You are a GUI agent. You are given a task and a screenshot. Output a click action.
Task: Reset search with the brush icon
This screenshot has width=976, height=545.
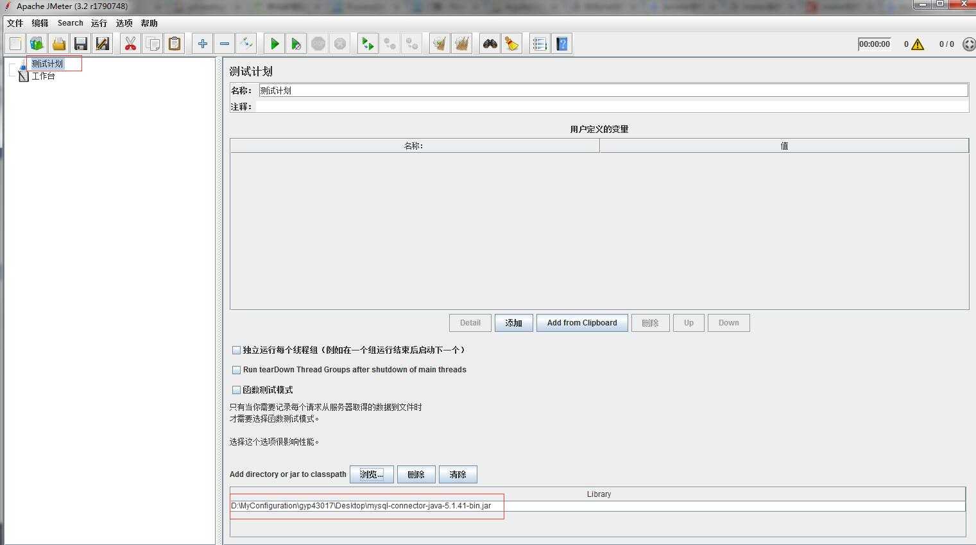pos(512,44)
